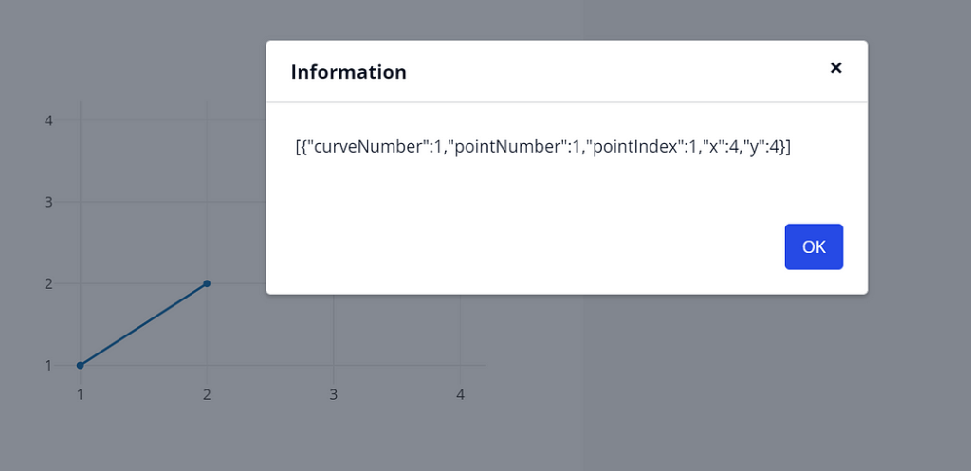This screenshot has width=971, height=471.
Task: Click x-axis tick label 2
Action: point(207,394)
